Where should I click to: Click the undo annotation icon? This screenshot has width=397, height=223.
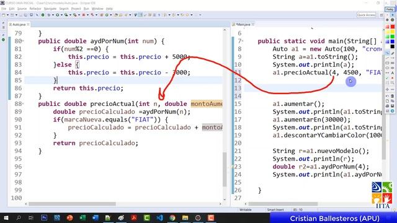pyautogui.click(x=387, y=96)
